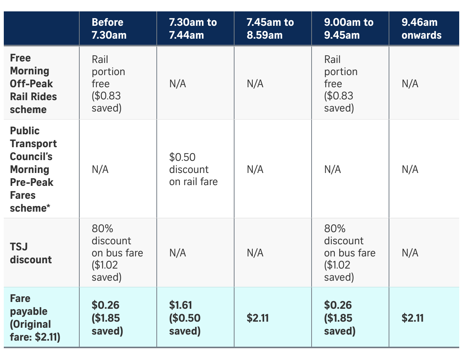Screen dimensions: 463x352
Task: Click '80% discount on bus fare' under 9.00am to 9.45am
Action: tap(349, 253)
